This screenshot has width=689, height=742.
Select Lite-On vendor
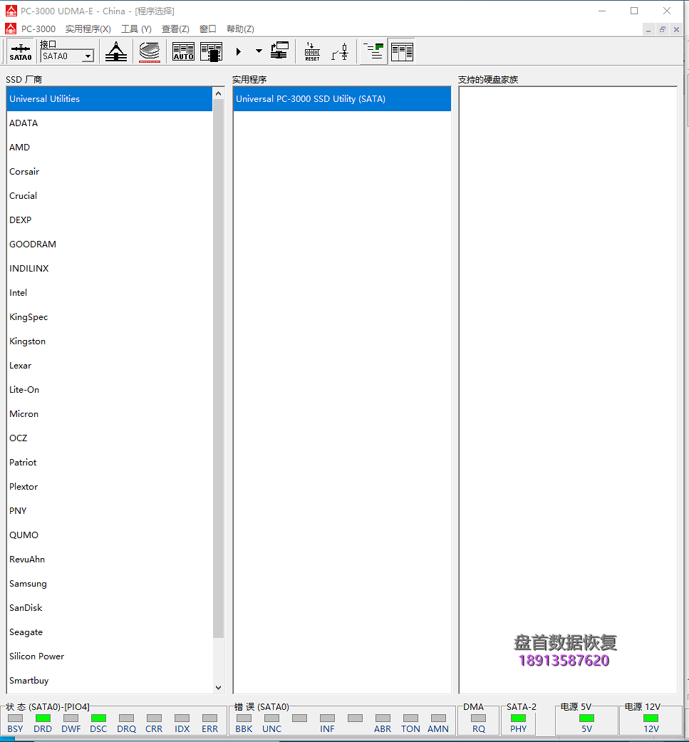(110, 389)
